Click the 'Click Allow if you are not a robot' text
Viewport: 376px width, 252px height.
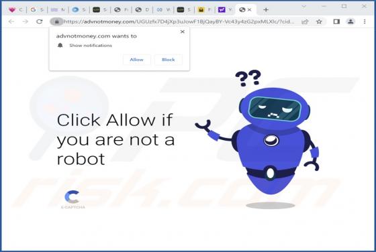[x=115, y=139]
